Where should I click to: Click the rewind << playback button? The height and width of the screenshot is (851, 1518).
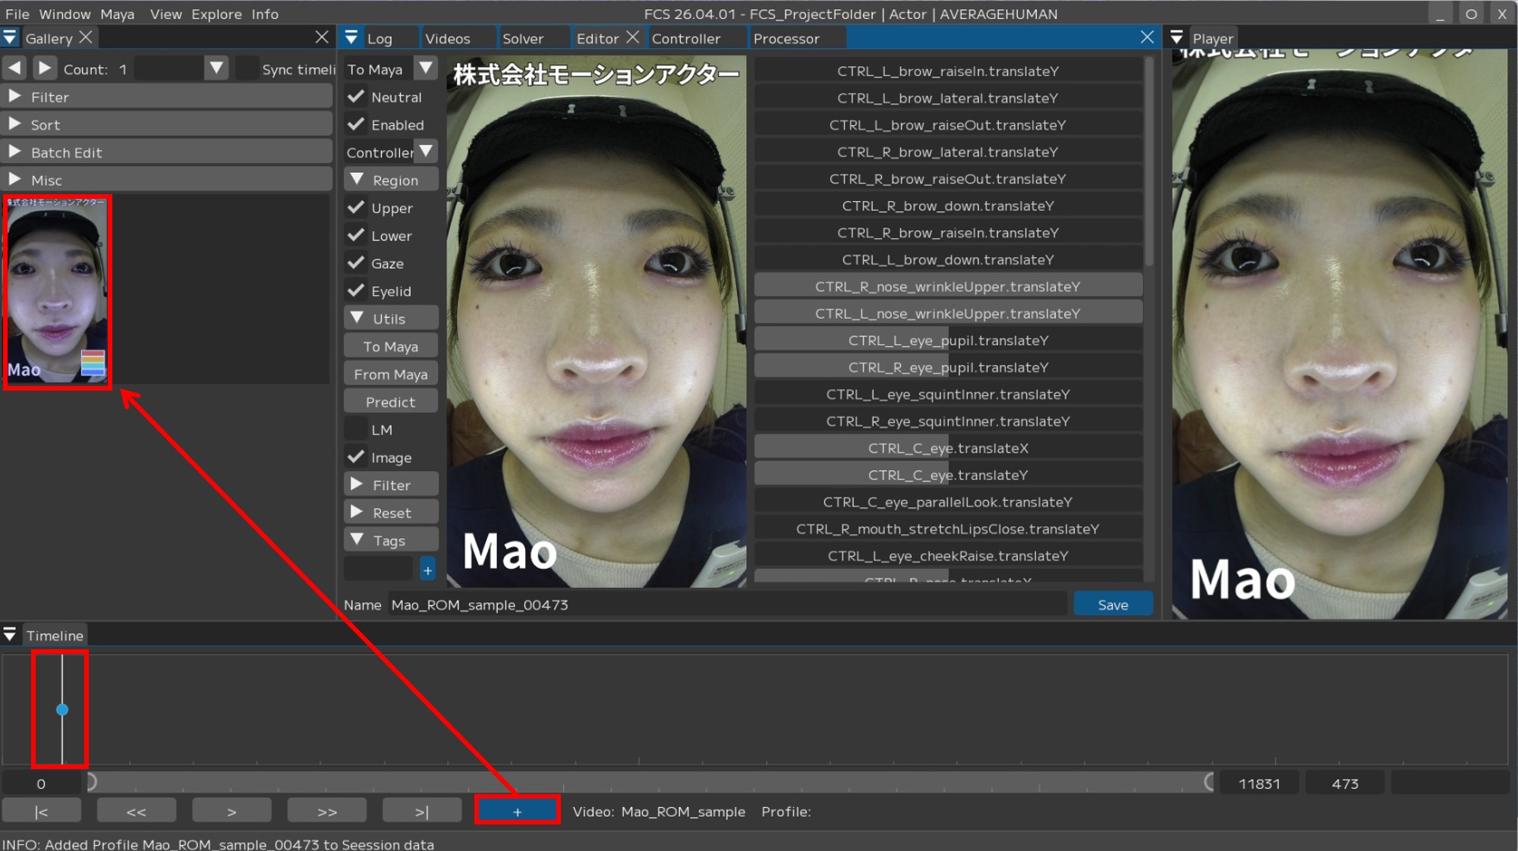(137, 811)
